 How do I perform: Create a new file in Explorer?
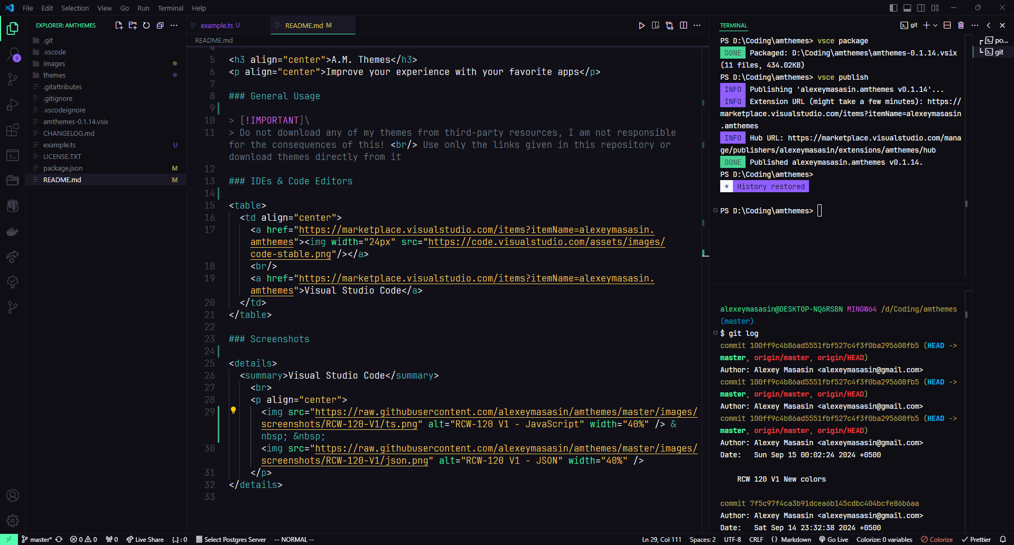119,25
